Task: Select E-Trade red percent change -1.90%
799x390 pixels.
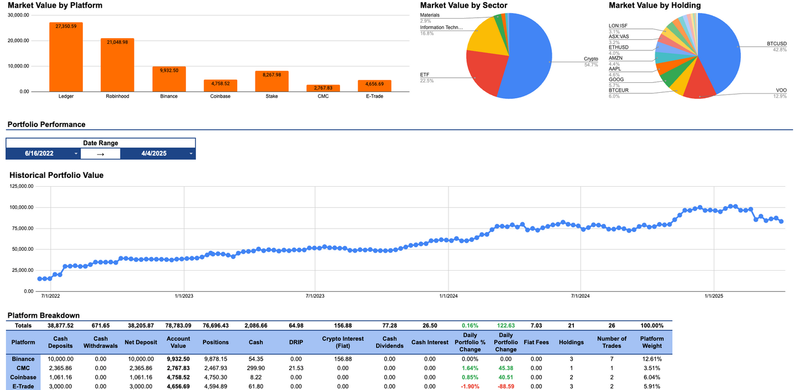Action: (x=470, y=386)
